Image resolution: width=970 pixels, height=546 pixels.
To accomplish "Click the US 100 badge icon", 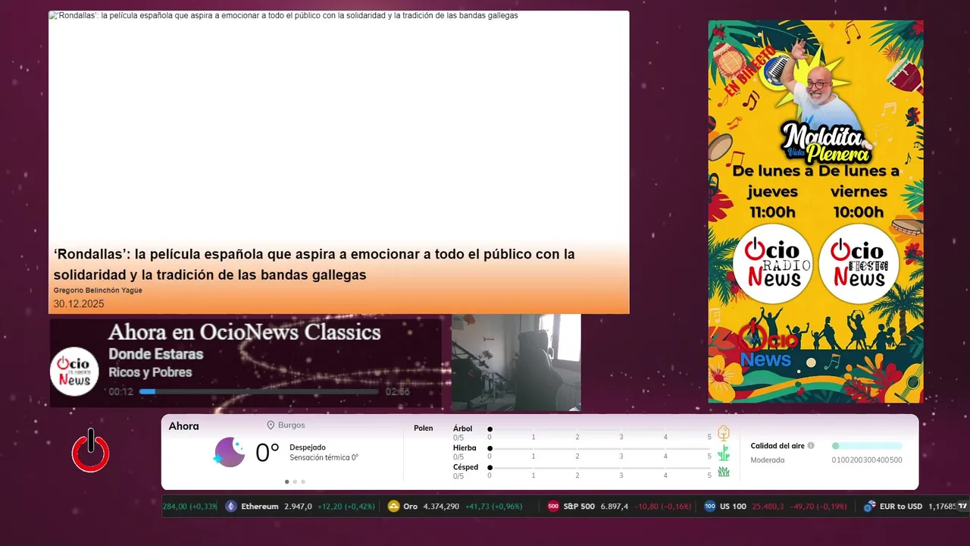I will coord(709,507).
